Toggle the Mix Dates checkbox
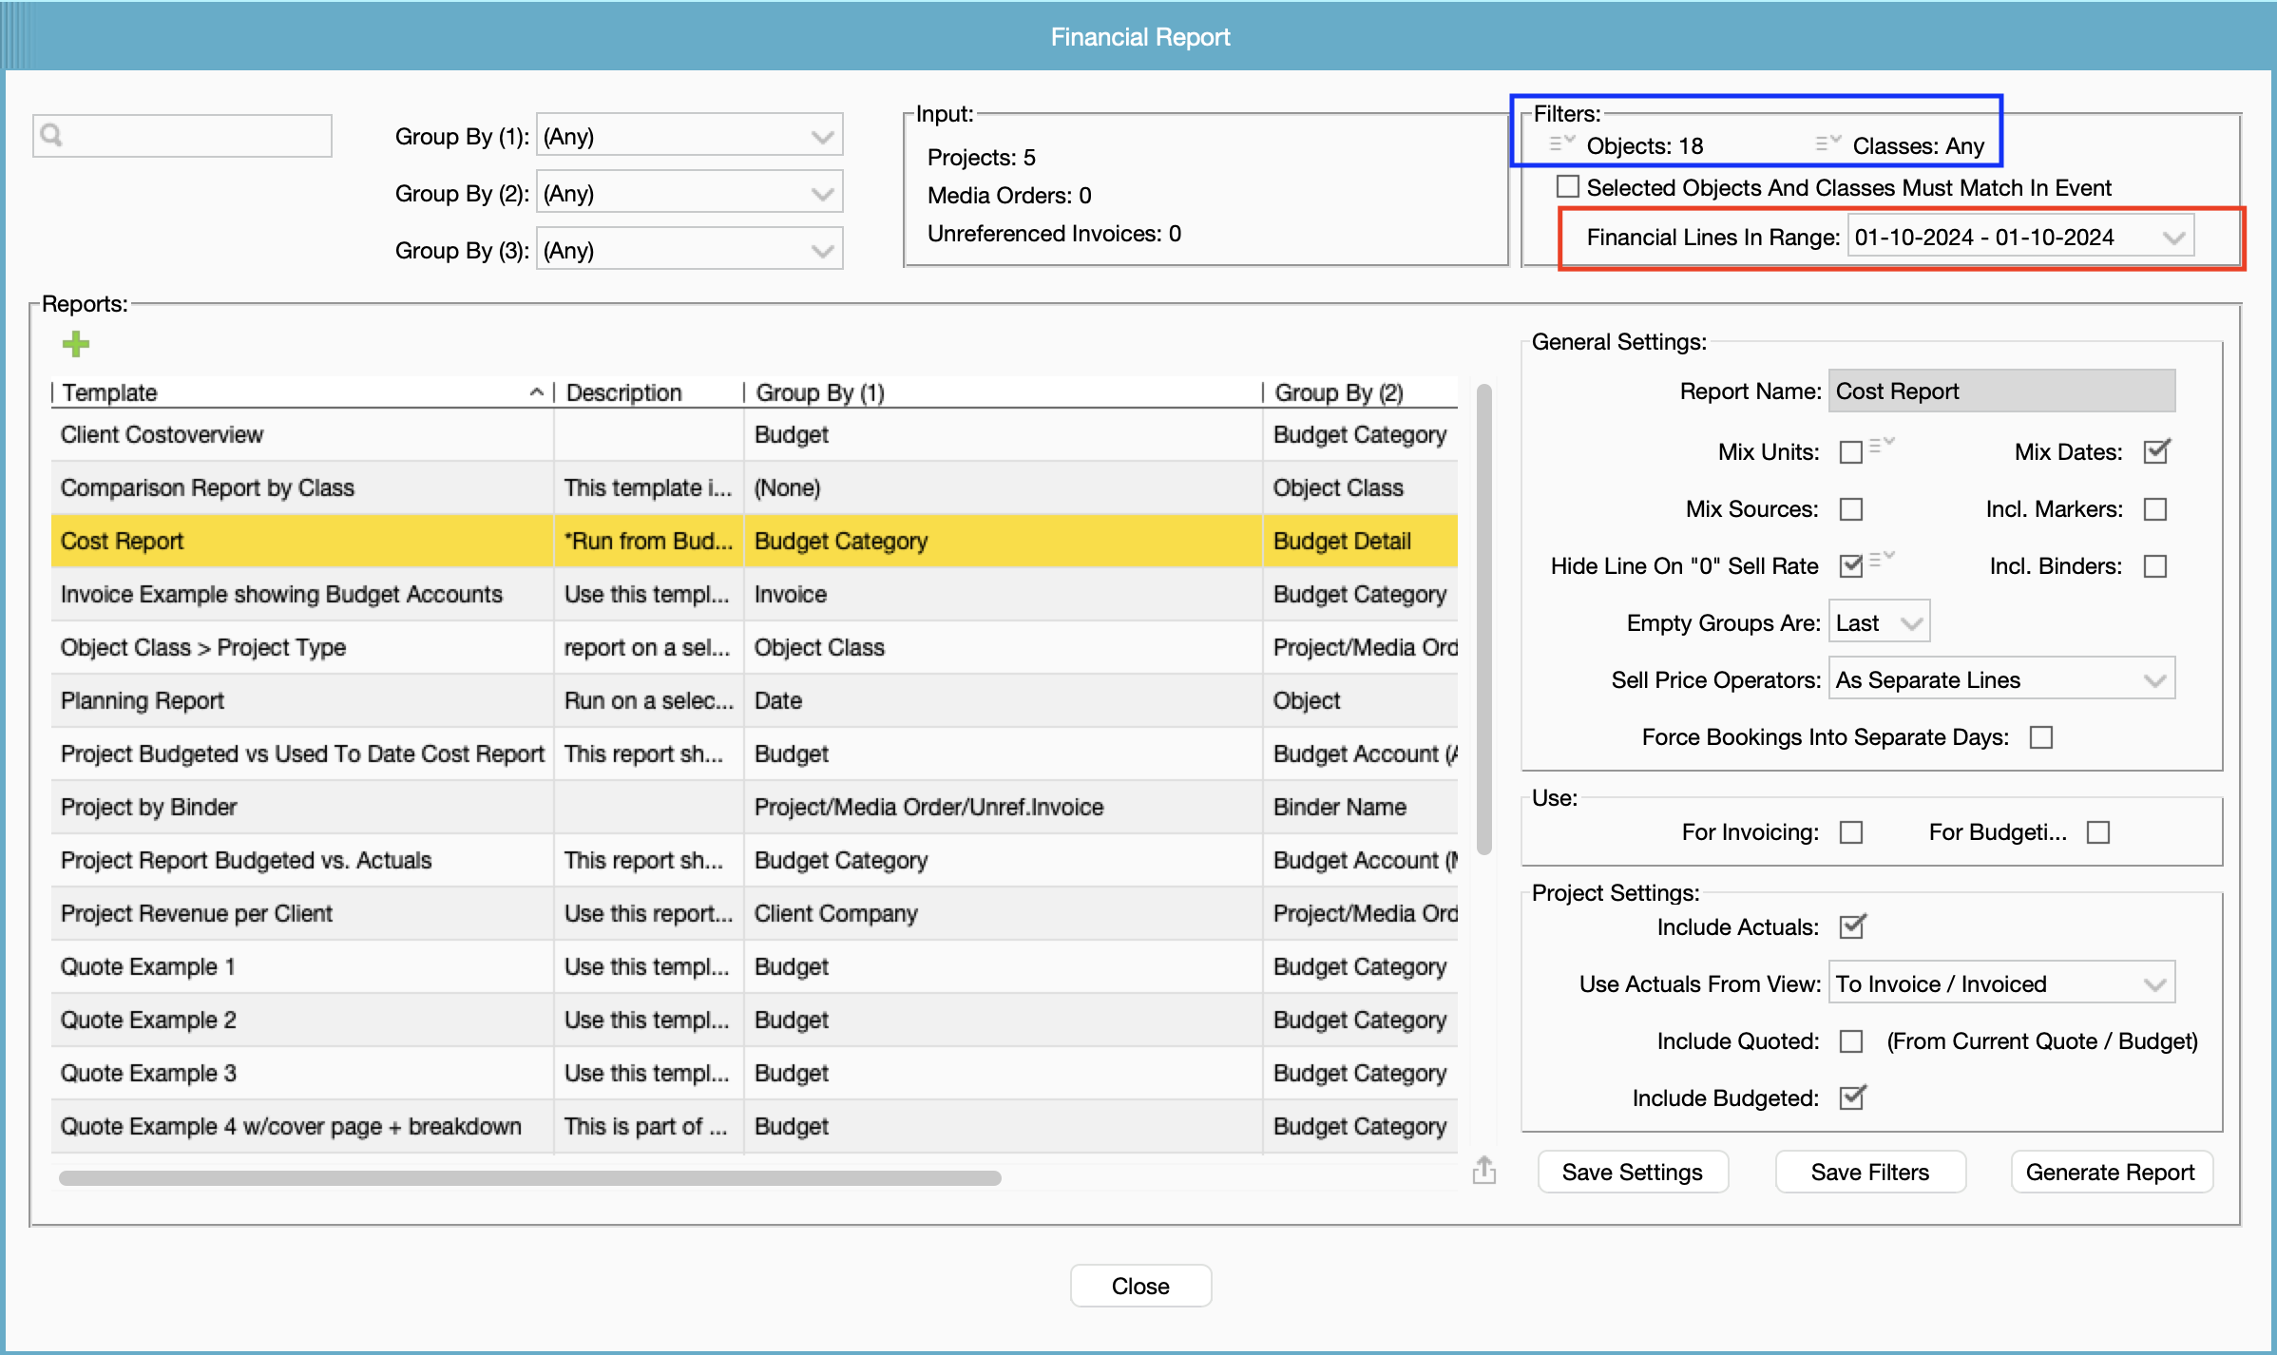Screen dimensions: 2277x1355 tap(2155, 451)
